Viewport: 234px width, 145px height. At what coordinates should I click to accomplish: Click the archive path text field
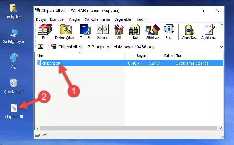(138, 47)
